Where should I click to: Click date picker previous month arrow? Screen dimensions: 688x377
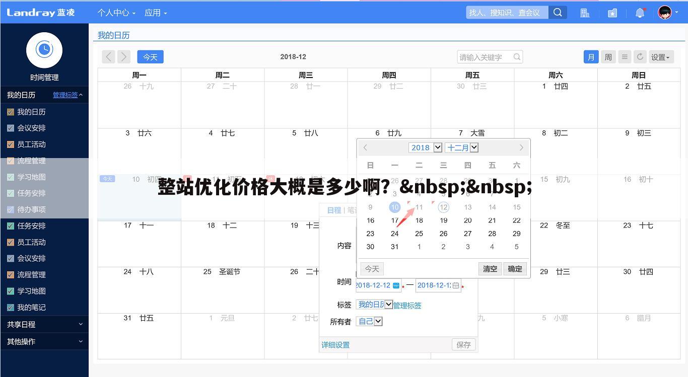[366, 147]
